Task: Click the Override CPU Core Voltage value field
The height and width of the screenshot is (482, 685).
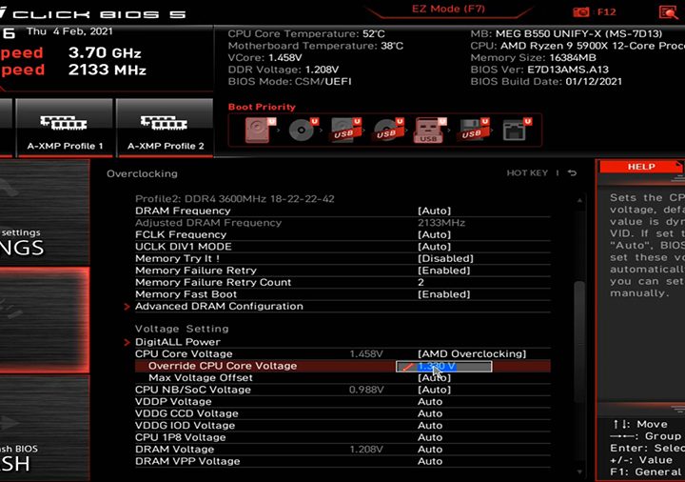Action: coord(444,367)
